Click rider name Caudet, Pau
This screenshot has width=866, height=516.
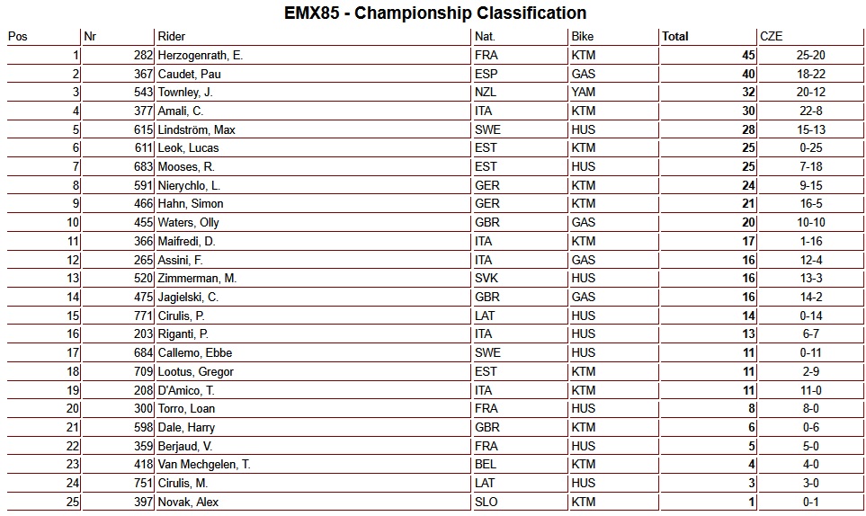coord(189,74)
